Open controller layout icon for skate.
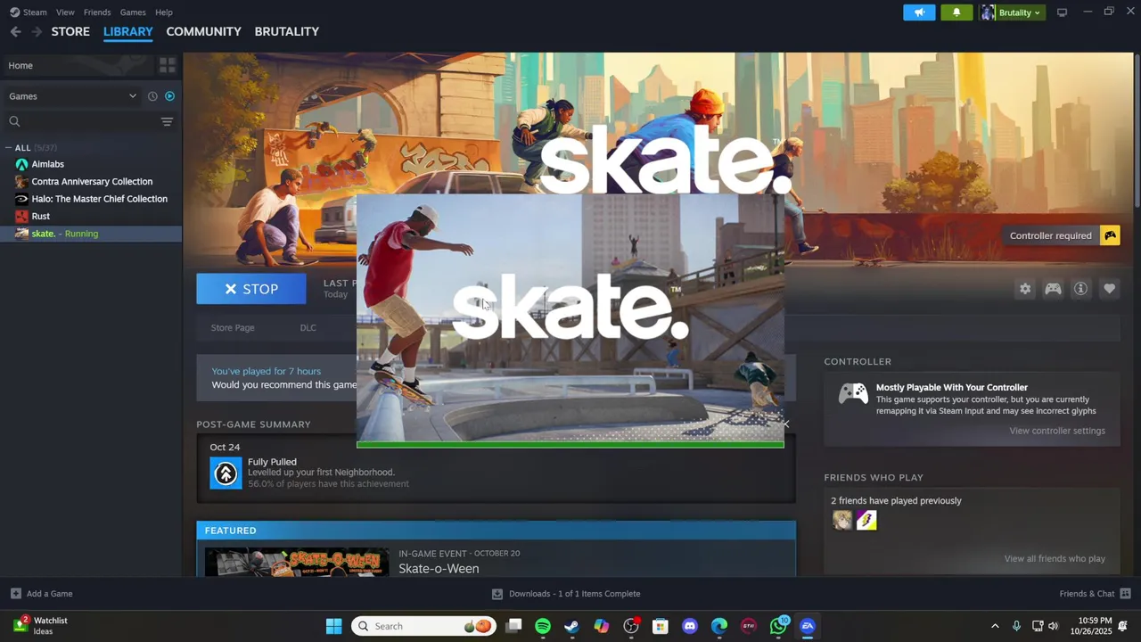The image size is (1141, 642). [1053, 289]
